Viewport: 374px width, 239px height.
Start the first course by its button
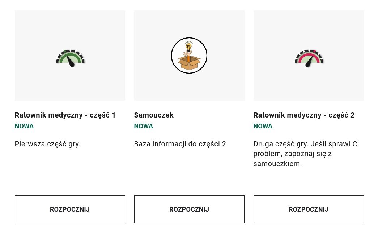click(69, 209)
